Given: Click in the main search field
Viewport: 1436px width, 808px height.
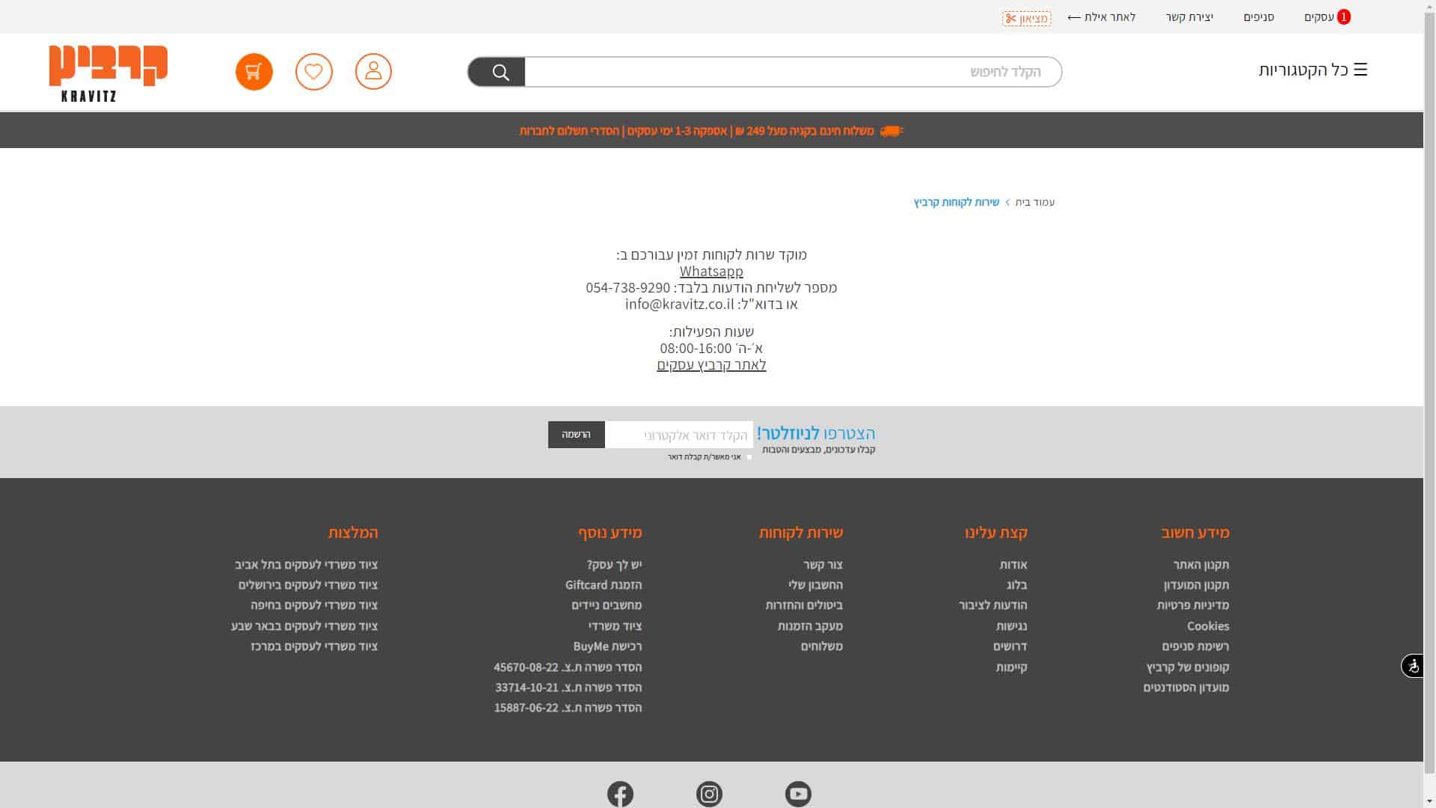Looking at the screenshot, I should point(793,72).
